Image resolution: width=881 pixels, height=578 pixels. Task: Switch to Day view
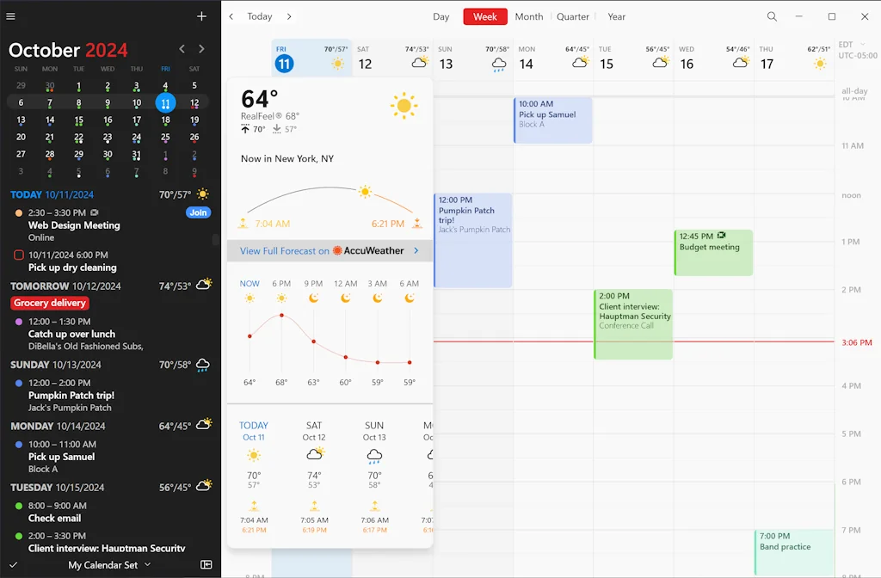440,16
